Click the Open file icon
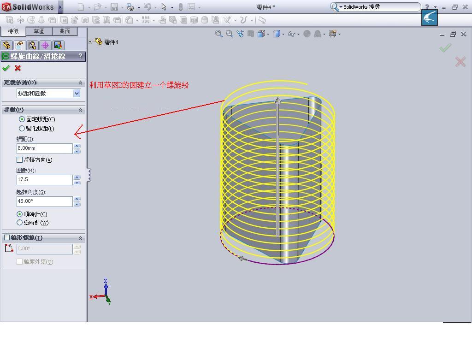472x354 pixels. 97,6
